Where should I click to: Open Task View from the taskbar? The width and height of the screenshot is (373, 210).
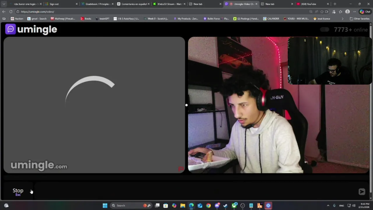pos(157,206)
